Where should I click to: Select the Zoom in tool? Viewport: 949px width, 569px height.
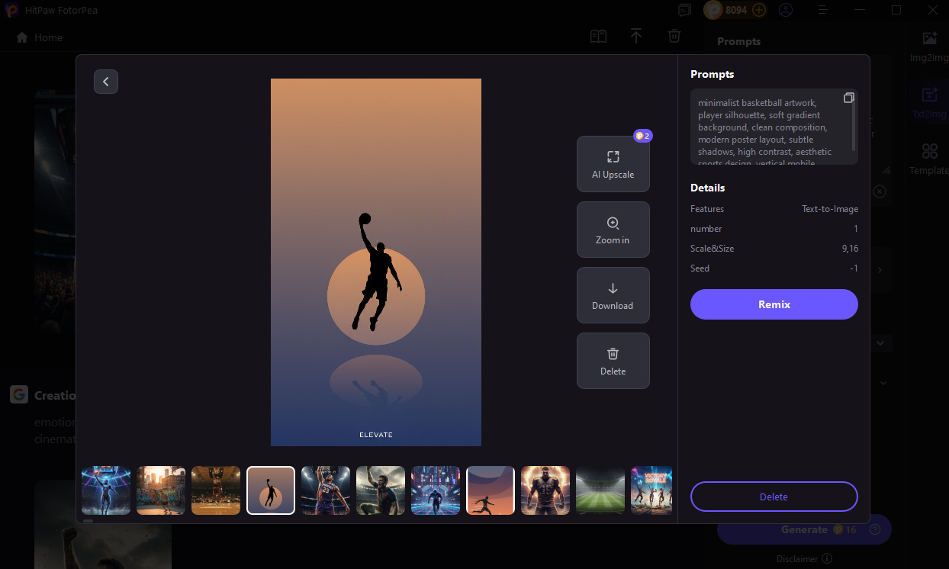tap(613, 229)
